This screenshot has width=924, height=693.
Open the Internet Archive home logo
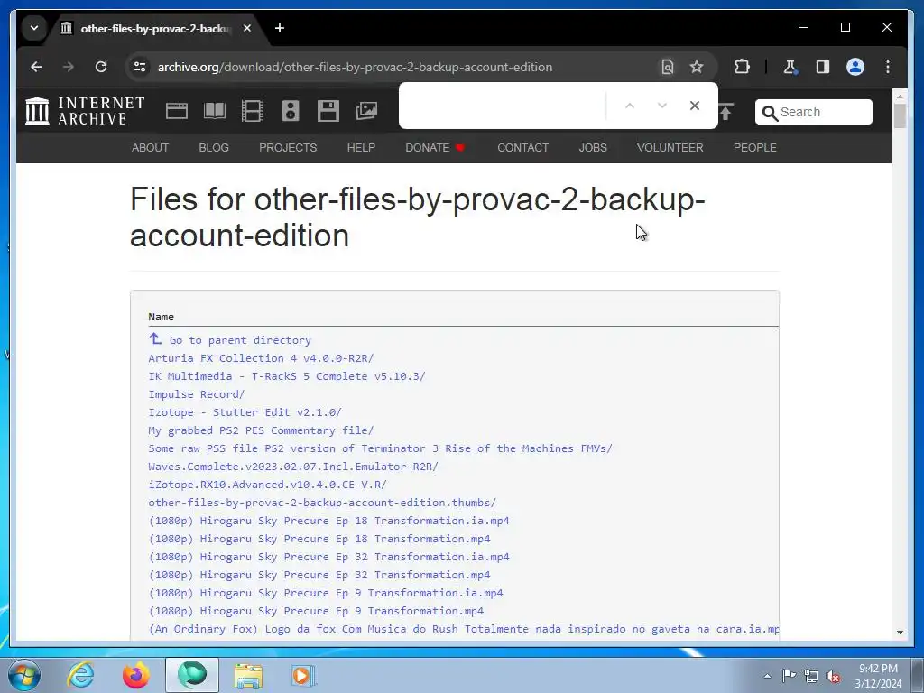point(86,111)
